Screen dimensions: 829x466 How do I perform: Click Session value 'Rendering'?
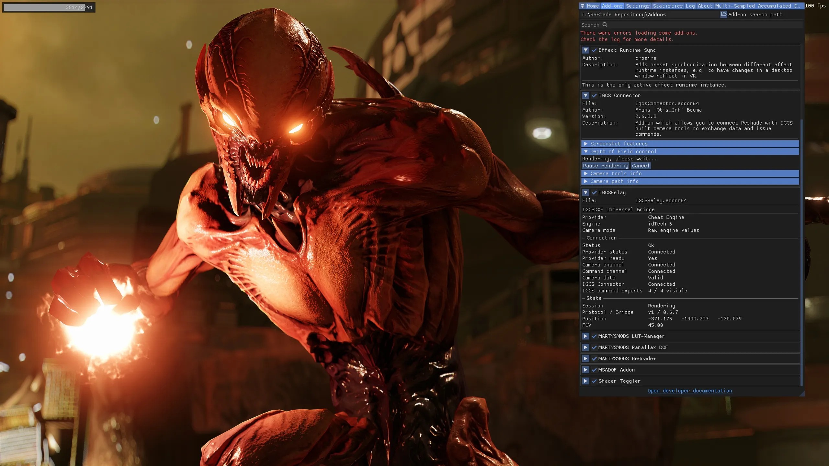pos(662,306)
